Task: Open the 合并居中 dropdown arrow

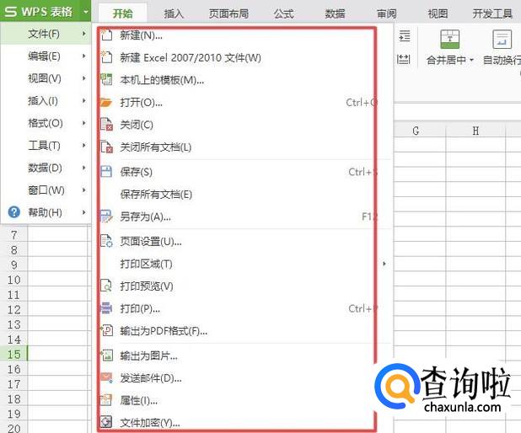Action: tap(471, 61)
